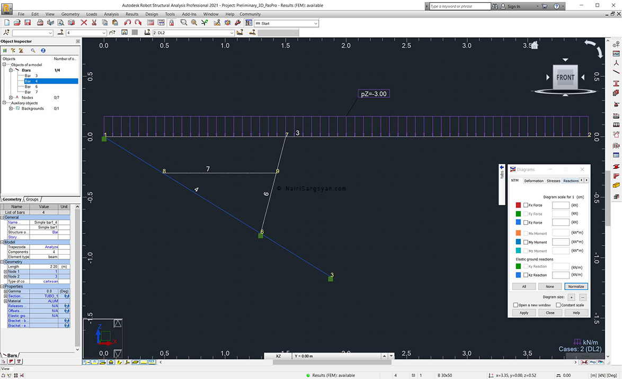Click the bar selection icon beside bar list
Screen dimensions: 622x379
[x=60, y=32]
